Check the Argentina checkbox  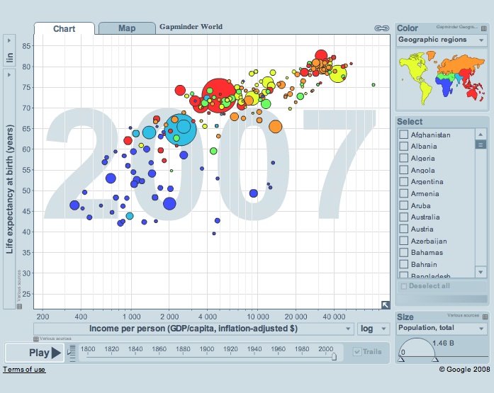coord(403,181)
